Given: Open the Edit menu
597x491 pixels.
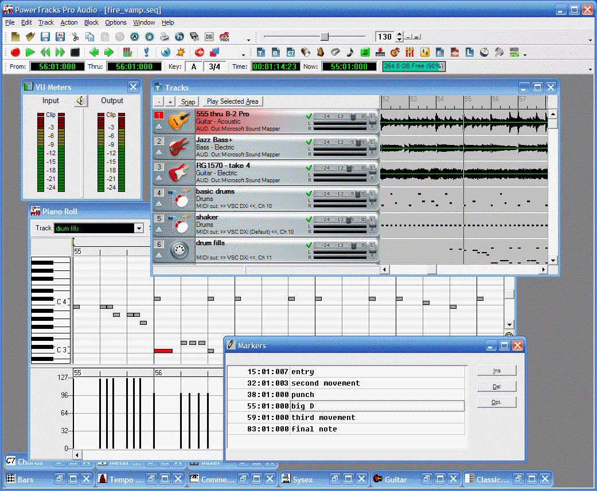Looking at the screenshot, I should pos(26,22).
